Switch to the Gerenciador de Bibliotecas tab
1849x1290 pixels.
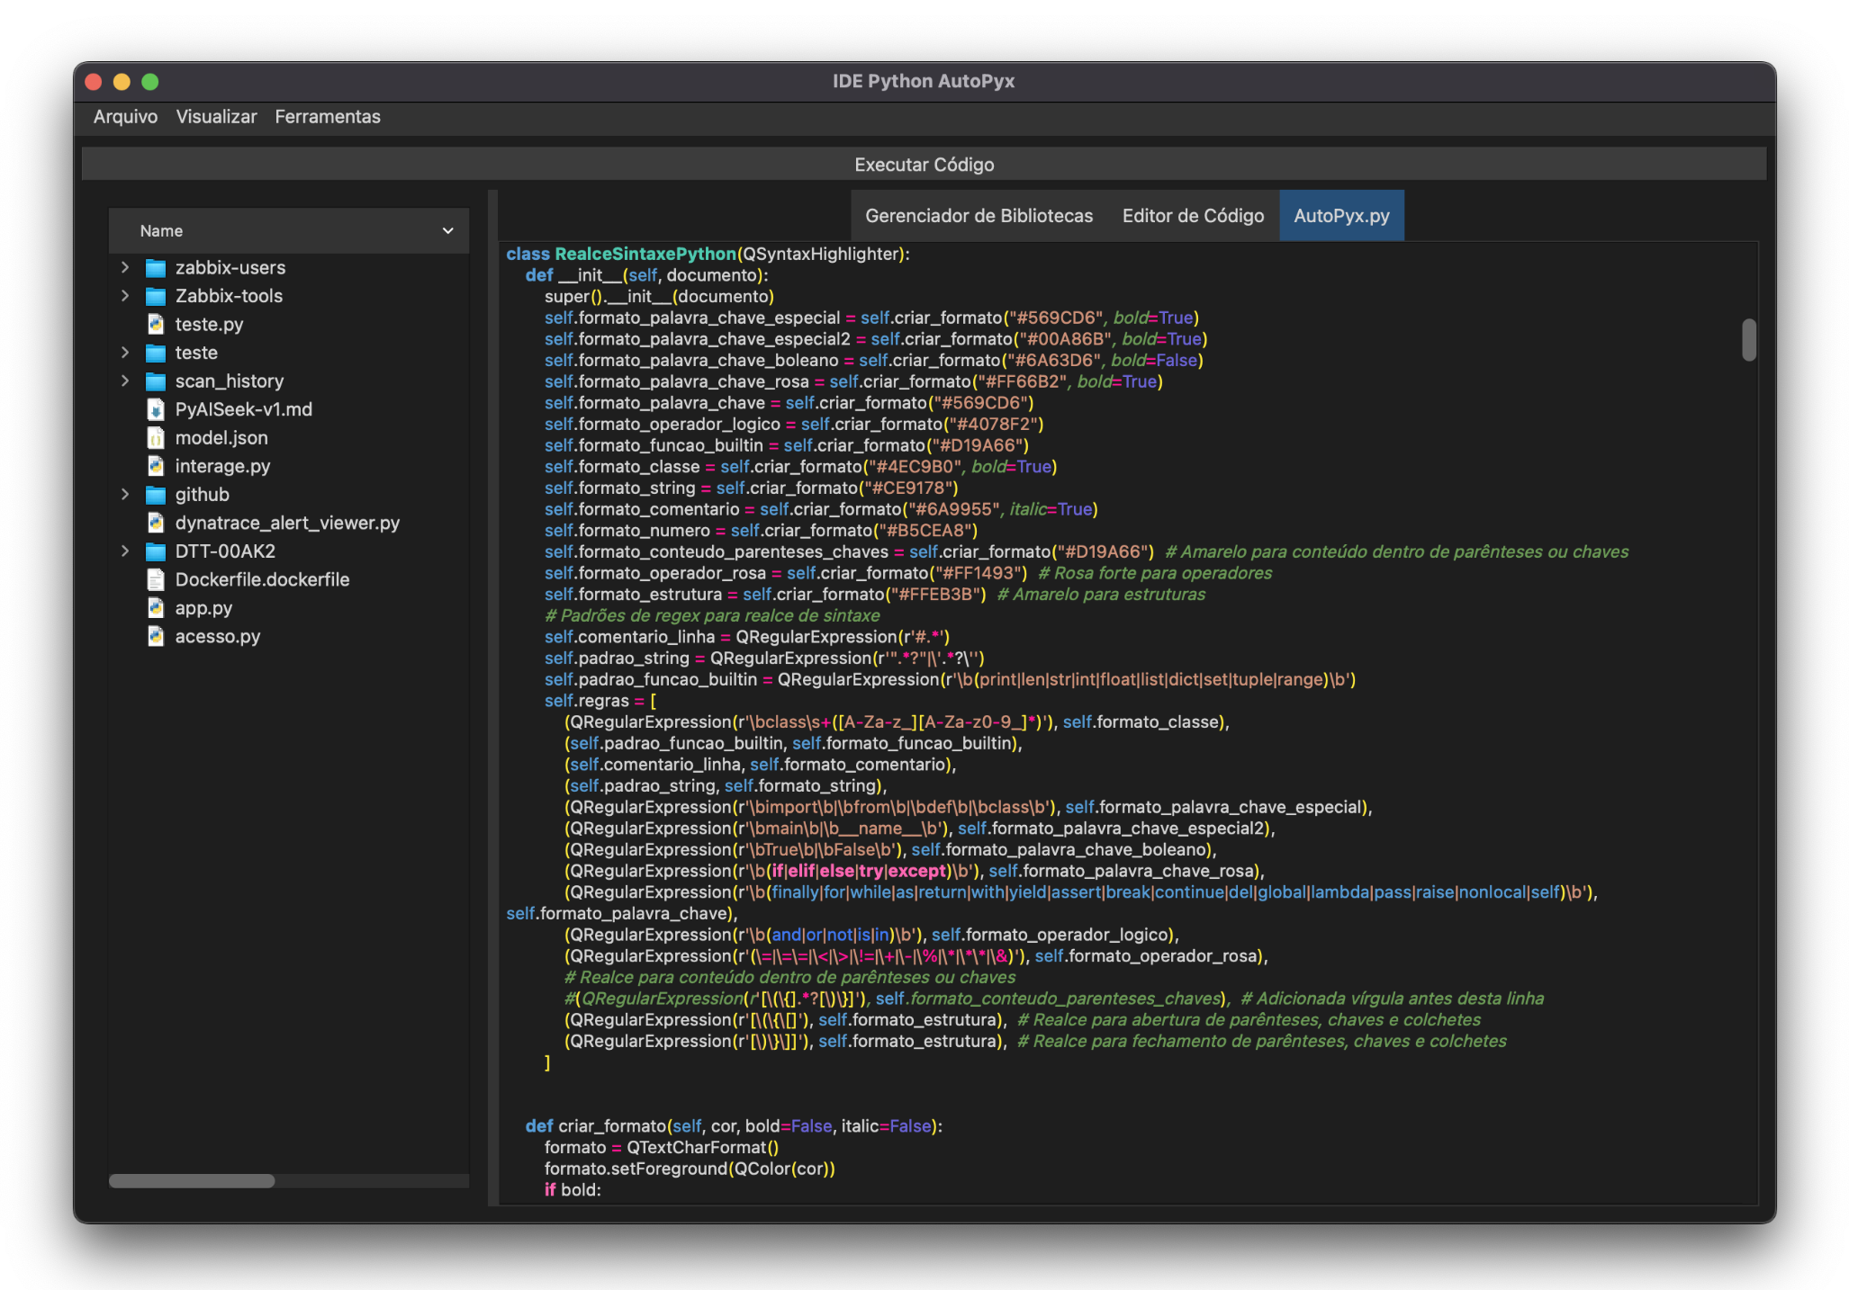(979, 216)
